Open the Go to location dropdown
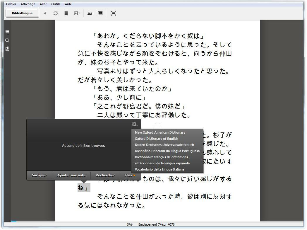 [x=77, y=13]
